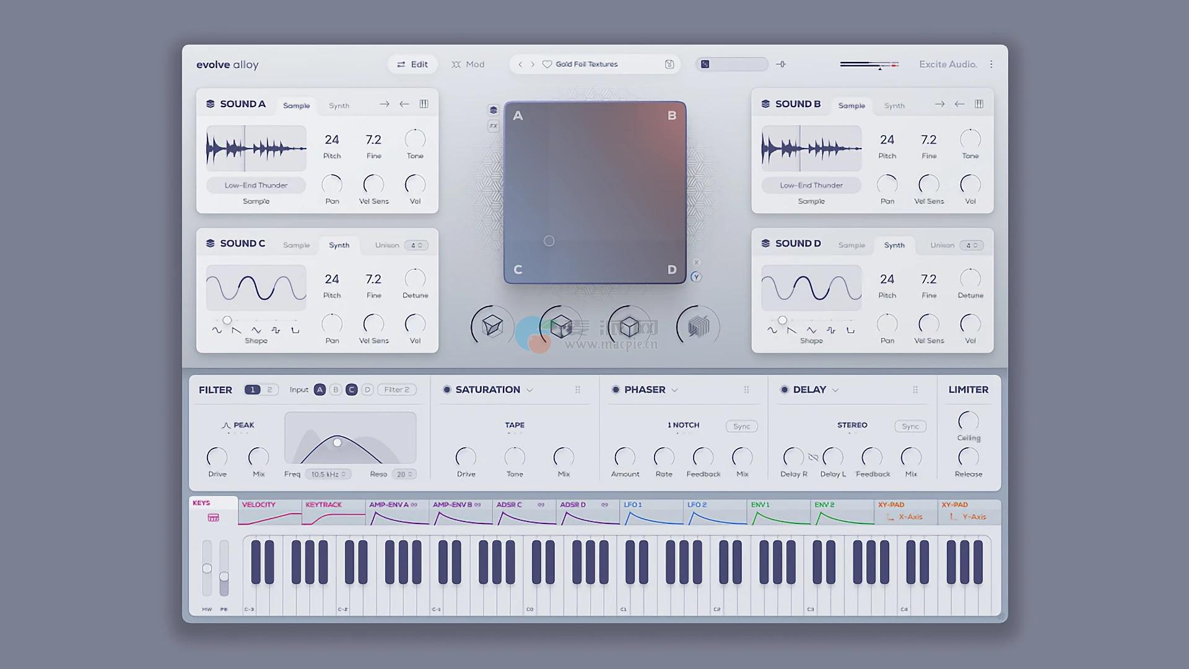This screenshot has width=1189, height=669.
Task: Disable the Phaser effect power button
Action: pos(616,390)
